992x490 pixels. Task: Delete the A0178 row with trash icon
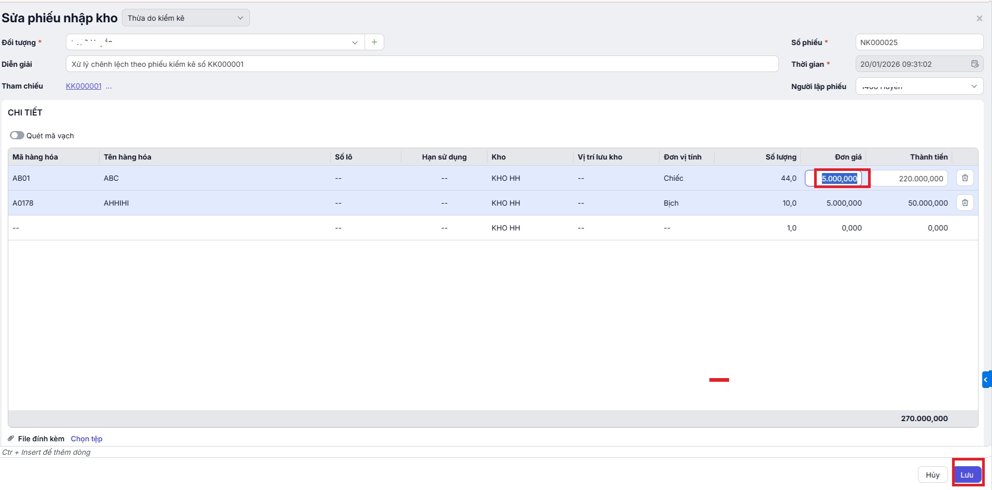[965, 203]
